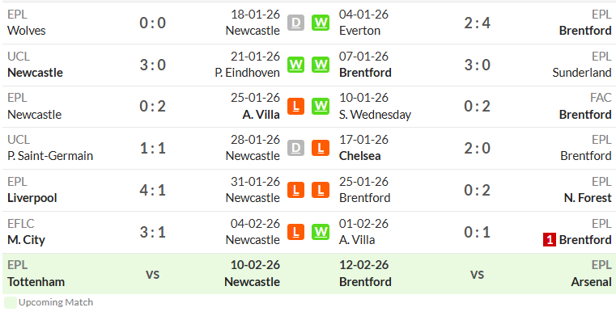Select the Sunderland team name

[x=582, y=73]
